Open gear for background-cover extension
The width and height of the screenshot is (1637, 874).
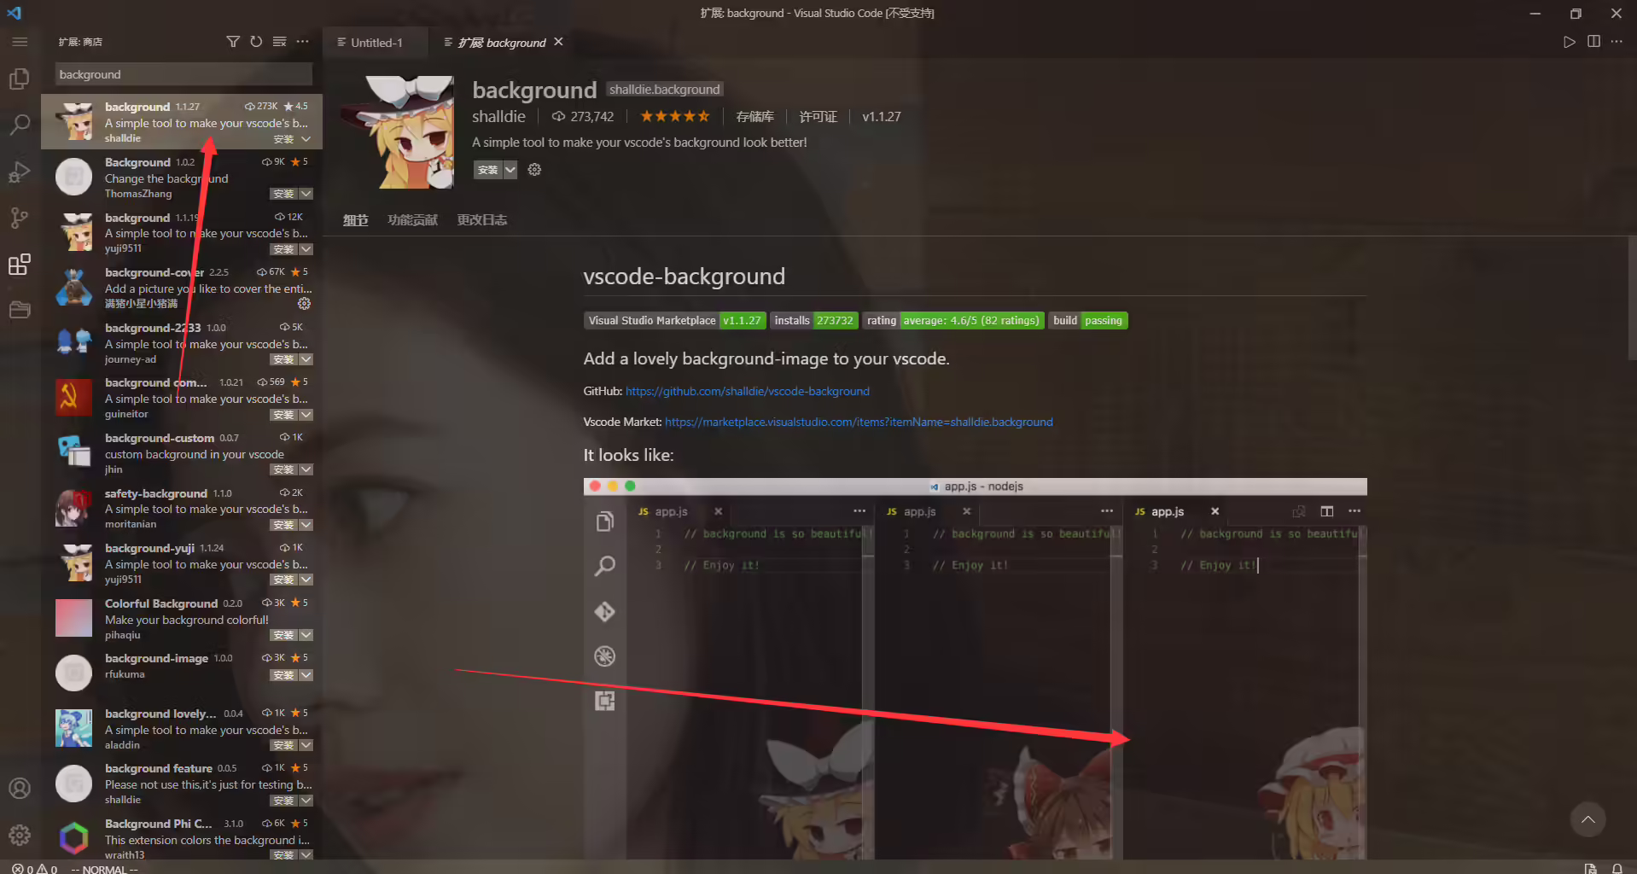click(x=305, y=304)
